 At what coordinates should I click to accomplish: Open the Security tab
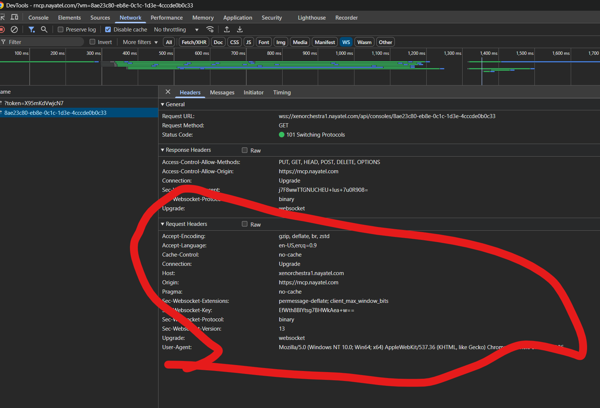click(x=271, y=18)
